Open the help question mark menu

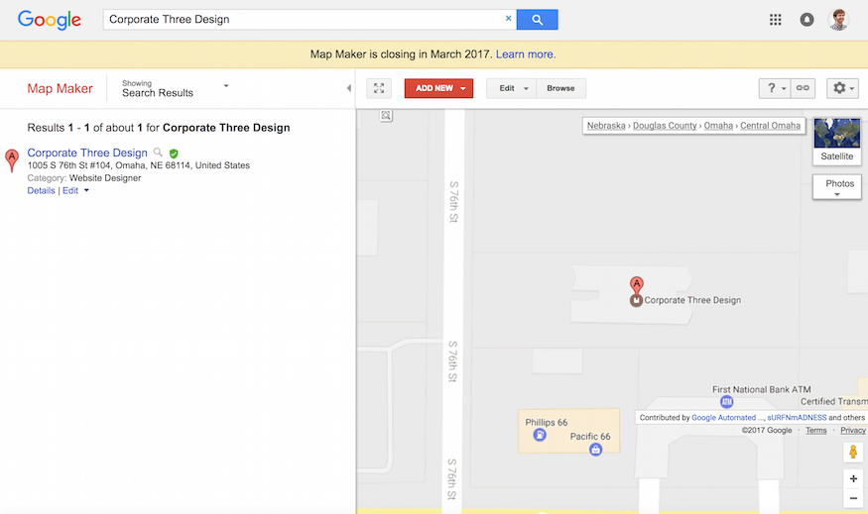click(x=775, y=88)
